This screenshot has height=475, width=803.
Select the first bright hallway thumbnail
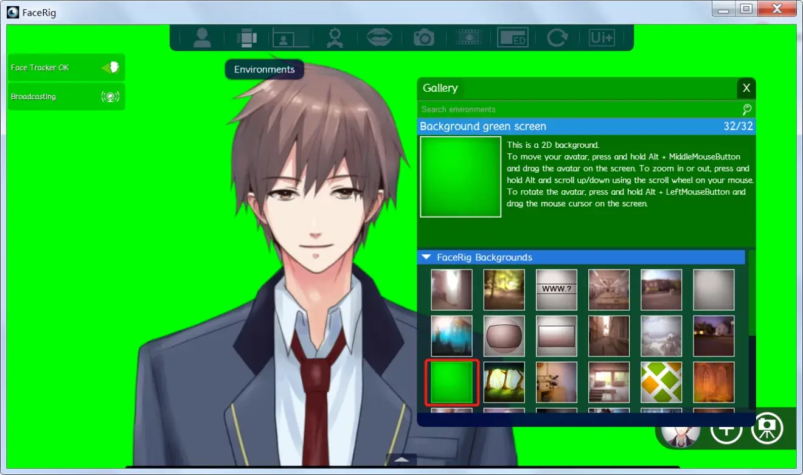click(452, 290)
